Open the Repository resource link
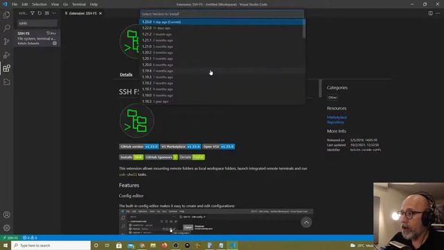 click(336, 122)
